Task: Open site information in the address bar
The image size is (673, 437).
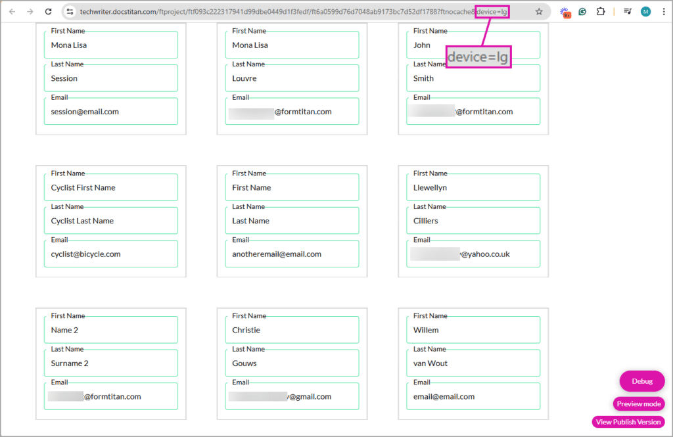Action: [x=70, y=11]
